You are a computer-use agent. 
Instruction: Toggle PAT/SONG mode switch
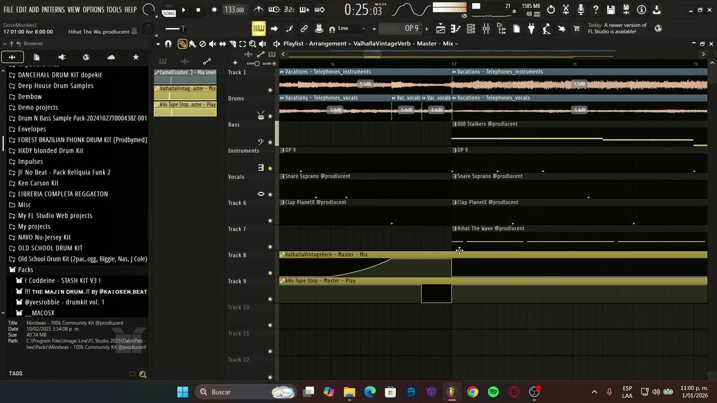169,10
